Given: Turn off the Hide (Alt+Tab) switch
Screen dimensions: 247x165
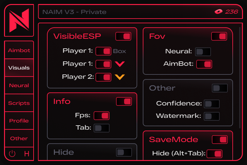Looking at the screenshot, I should [x=215, y=154].
